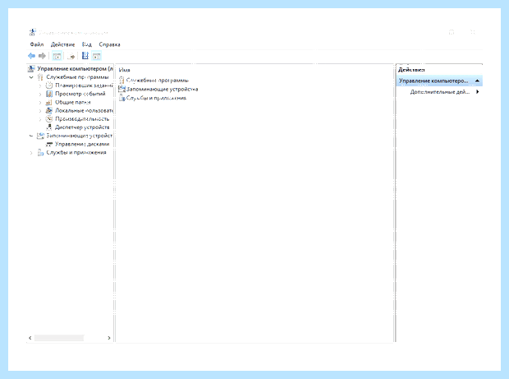Select the Планировщик заданий clock icon
This screenshot has height=379, width=509.
pyautogui.click(x=49, y=86)
